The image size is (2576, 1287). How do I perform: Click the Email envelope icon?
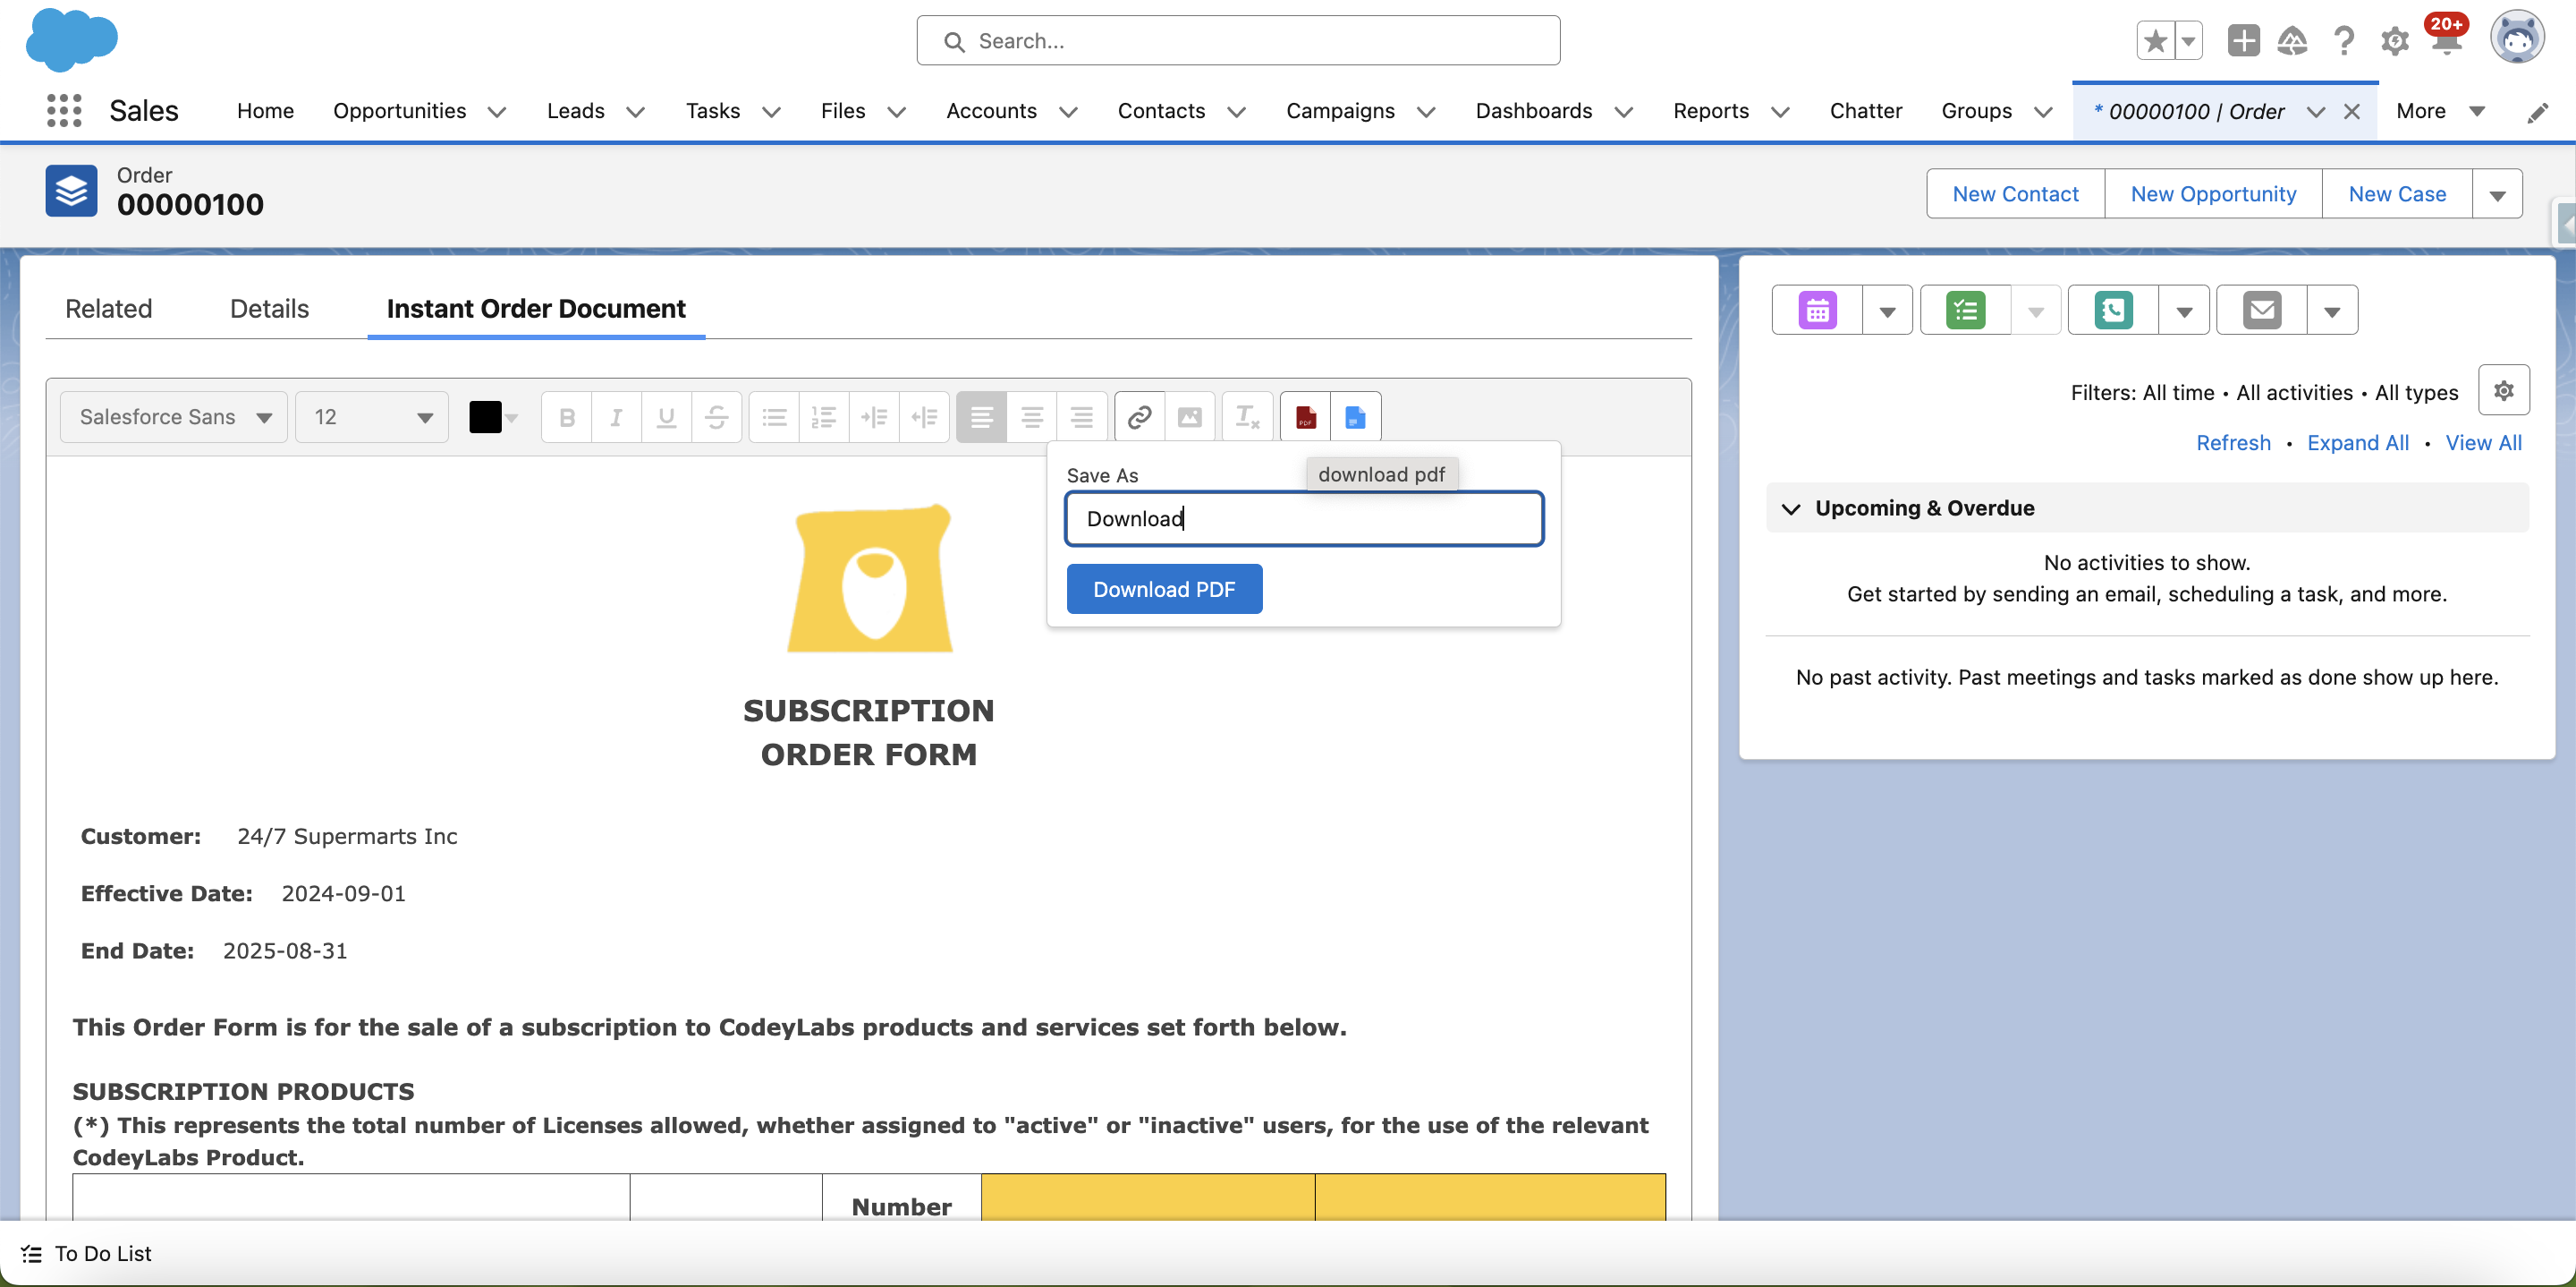2262,311
